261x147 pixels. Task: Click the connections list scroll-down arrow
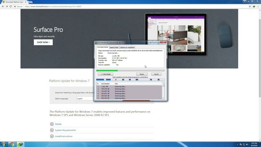[x=163, y=98]
